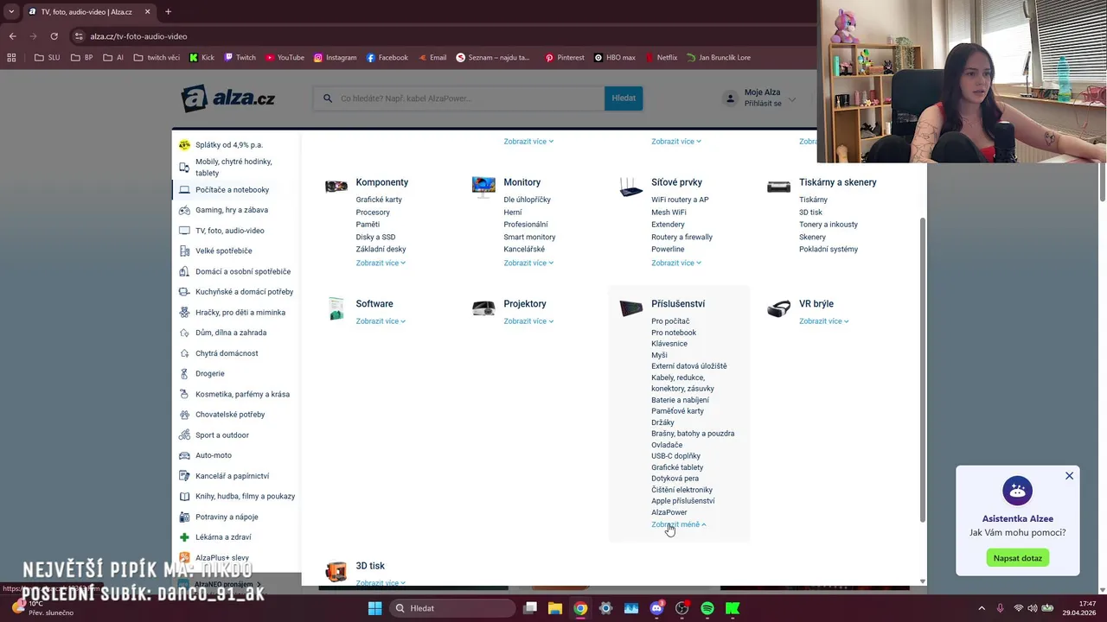Open the Moje Alza dropdown chevron
Viewport: 1107px width, 622px height.
tap(791, 99)
